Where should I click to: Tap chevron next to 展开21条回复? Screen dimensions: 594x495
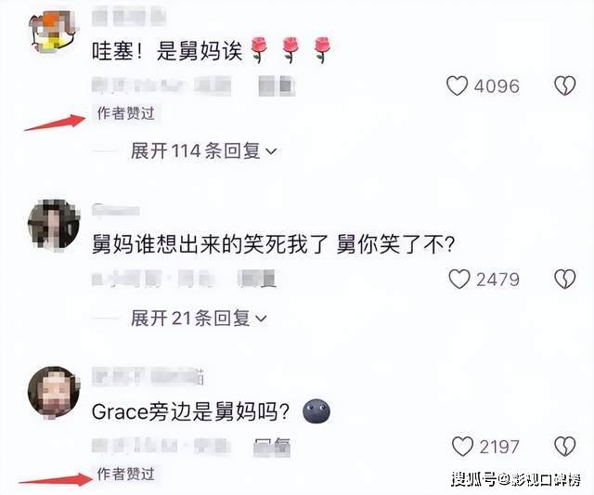point(261,319)
